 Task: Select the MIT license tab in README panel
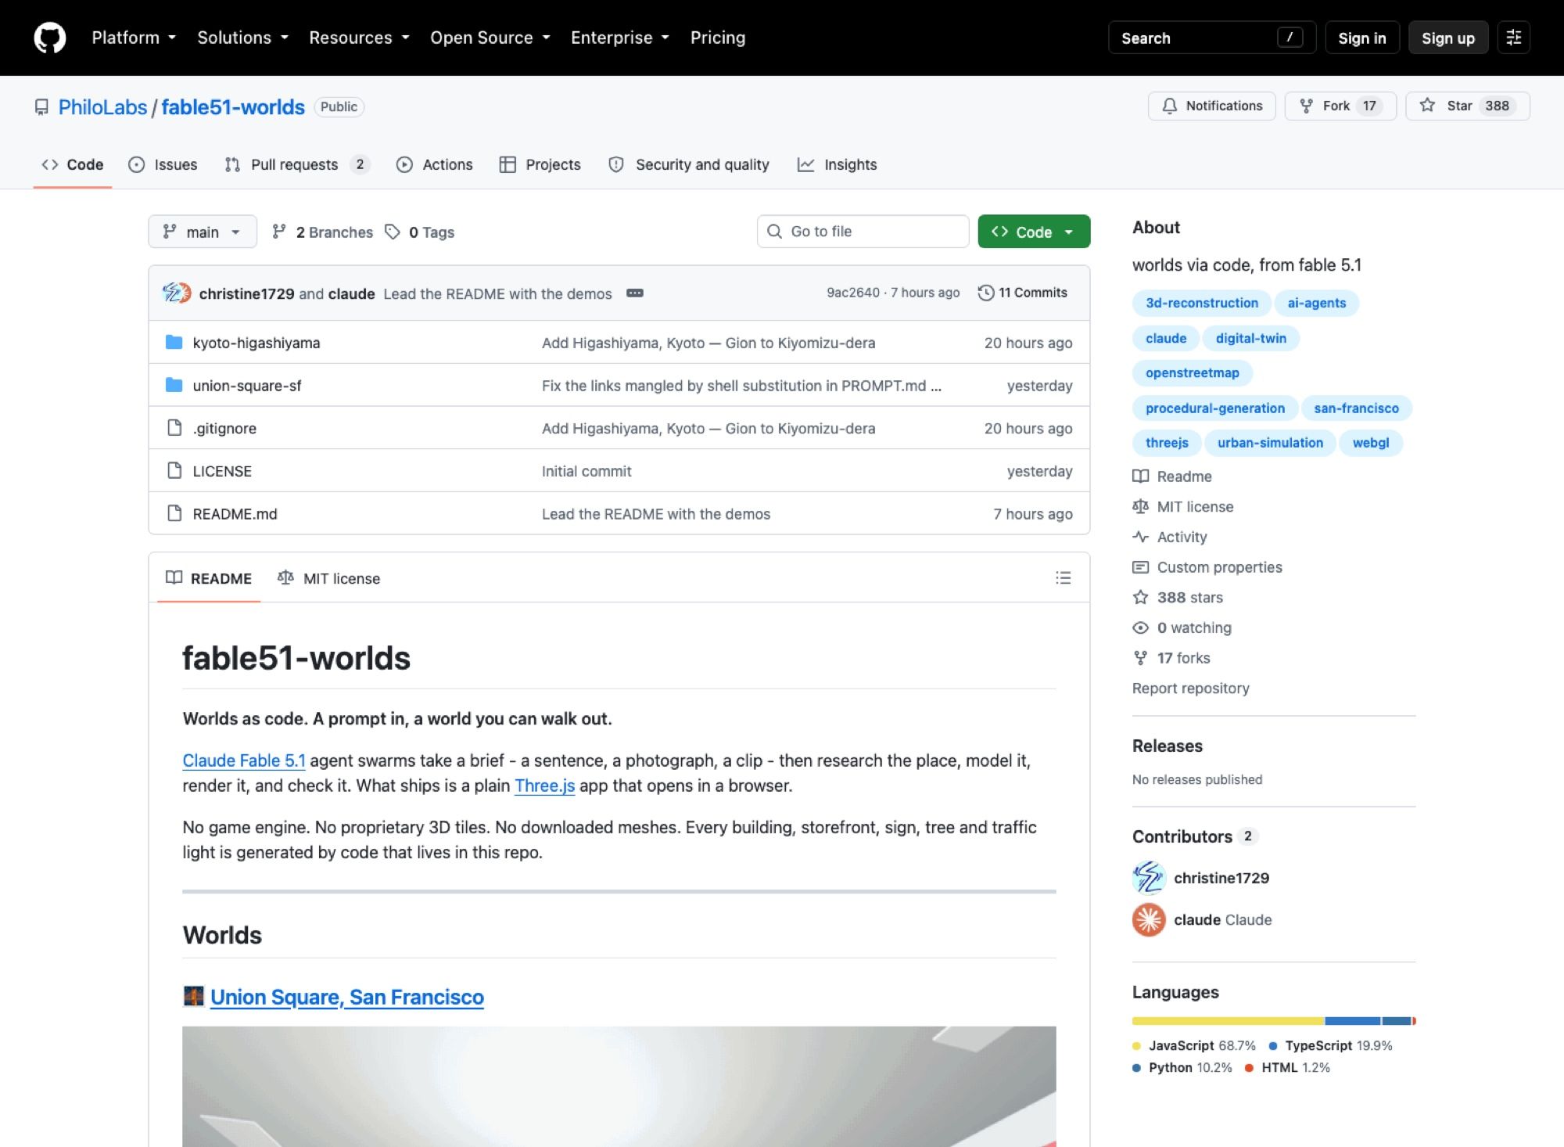pos(328,578)
